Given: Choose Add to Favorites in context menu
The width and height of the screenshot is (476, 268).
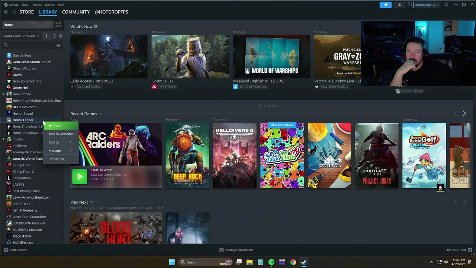Looking at the screenshot, I should pos(61,134).
